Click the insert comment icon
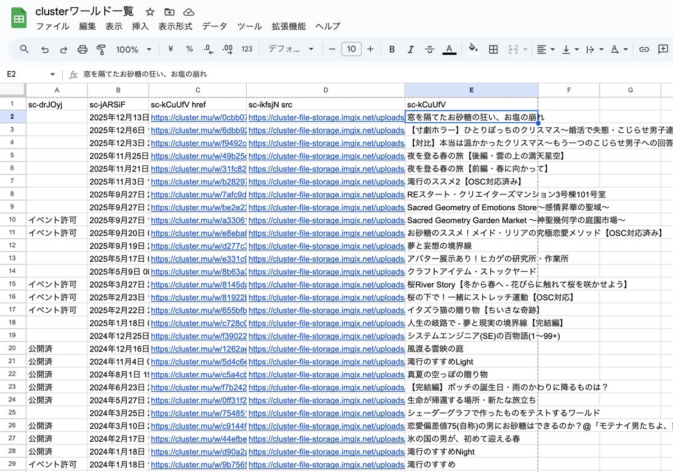This screenshot has width=673, height=472. [663, 49]
